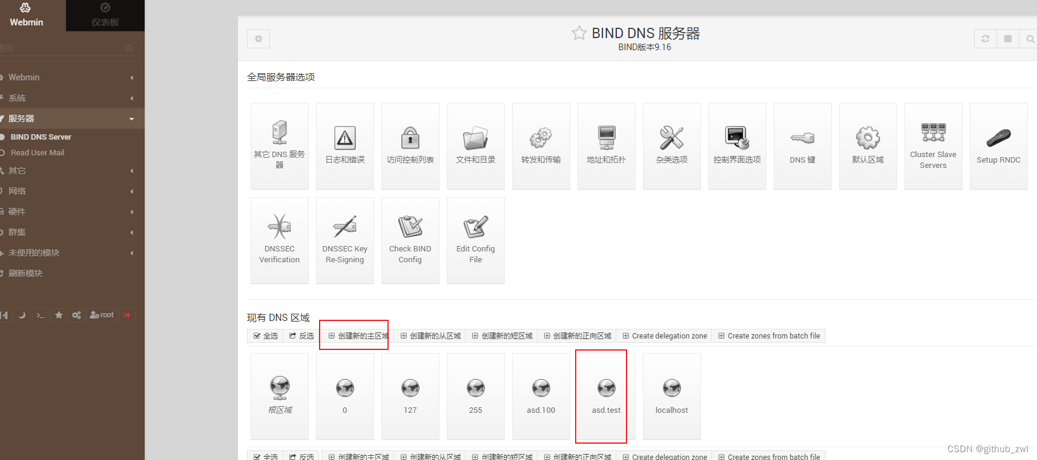Open Cluster Slave Servers
The height and width of the screenshot is (460, 1037).
[x=933, y=146]
